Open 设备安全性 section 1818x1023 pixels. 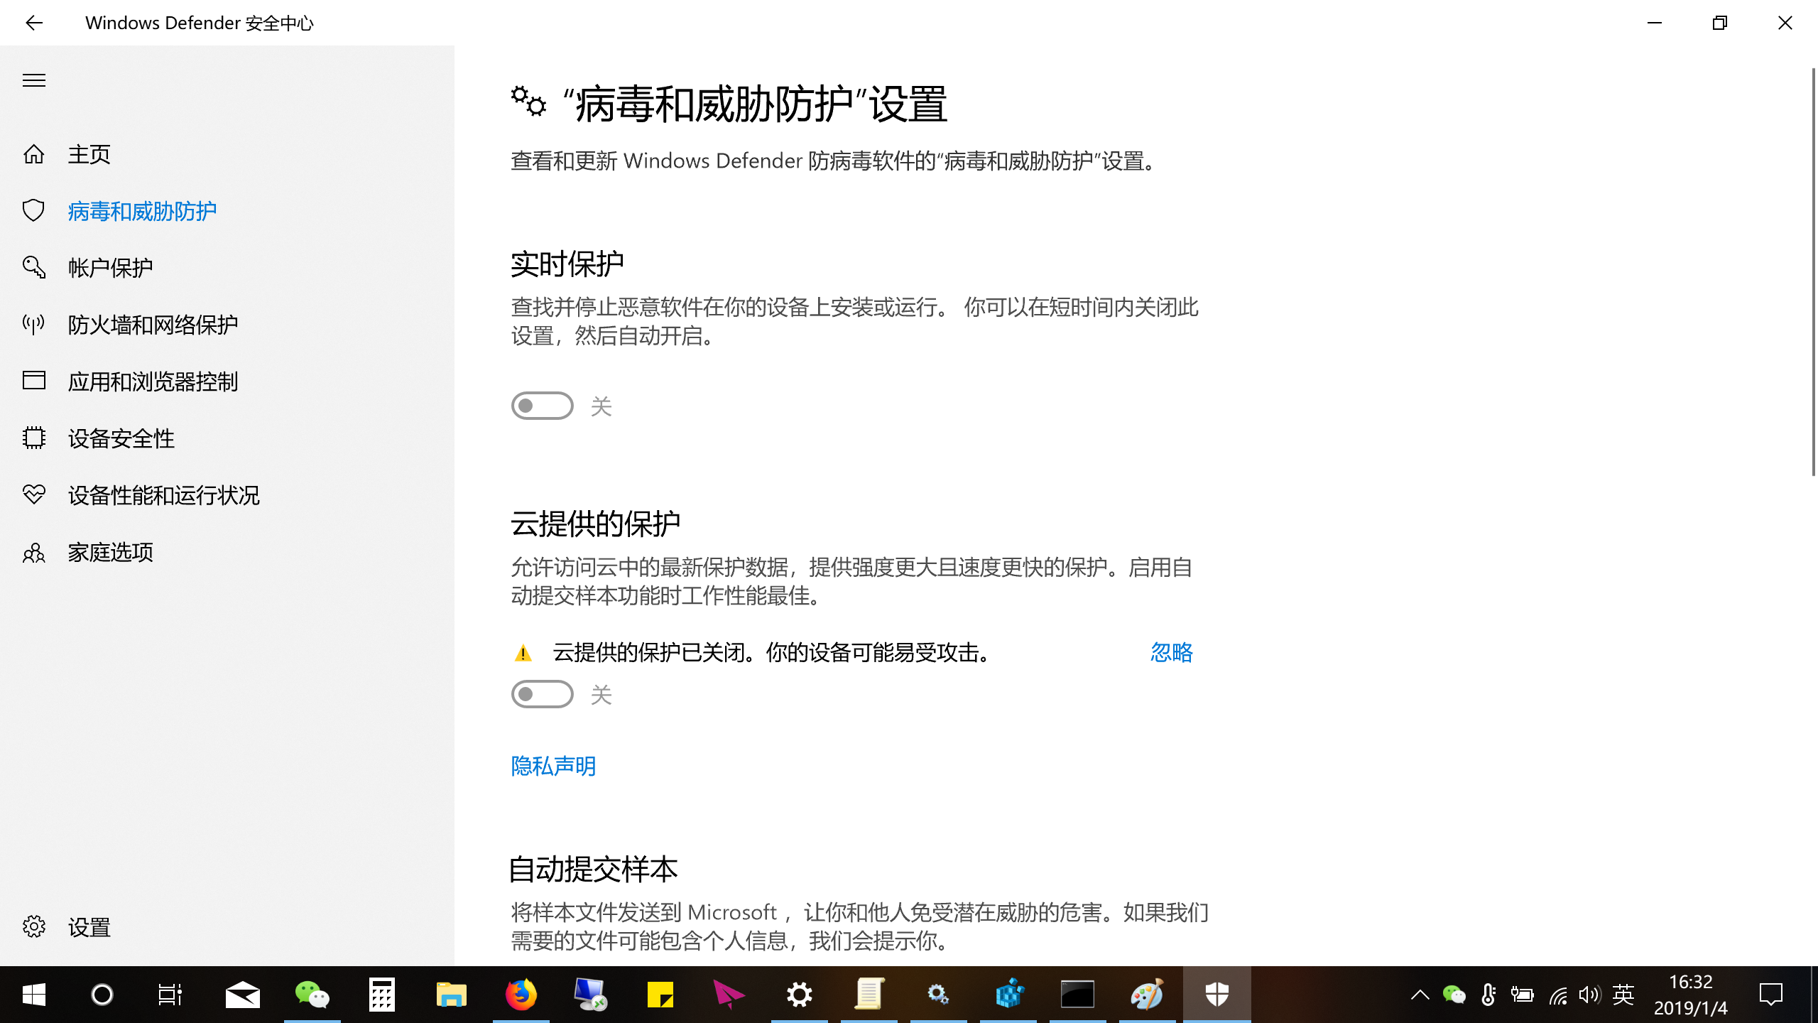(x=121, y=438)
